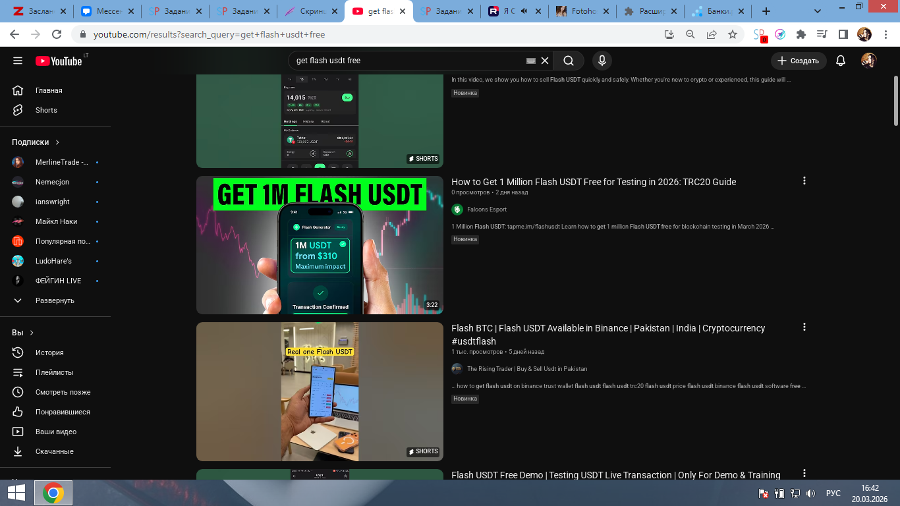Open the YouTube guide hamburger menu
This screenshot has height=506, width=900.
[x=18, y=61]
